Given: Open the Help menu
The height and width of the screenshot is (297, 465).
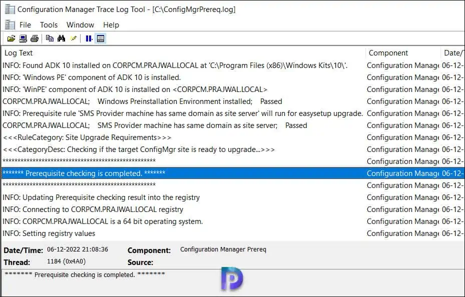Looking at the screenshot, I should coord(111,25).
